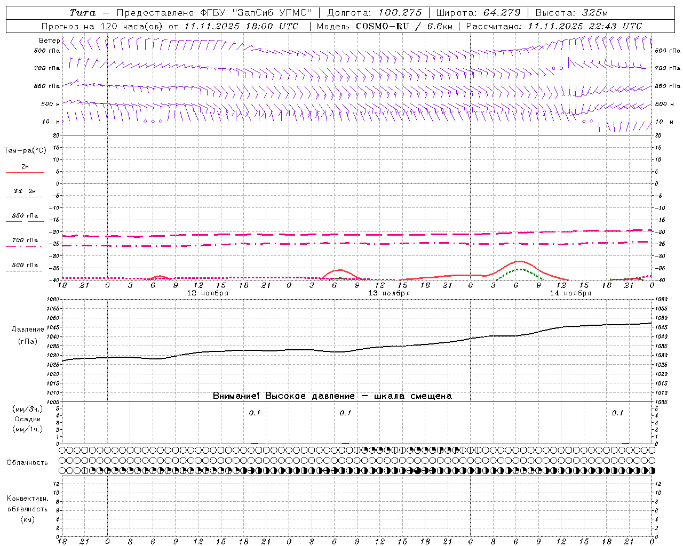Screen dimensions: 683x546
Task: Click the station name "Tura" in header
Action: pyautogui.click(x=83, y=13)
